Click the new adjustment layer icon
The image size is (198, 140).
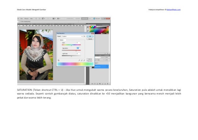[100, 84]
